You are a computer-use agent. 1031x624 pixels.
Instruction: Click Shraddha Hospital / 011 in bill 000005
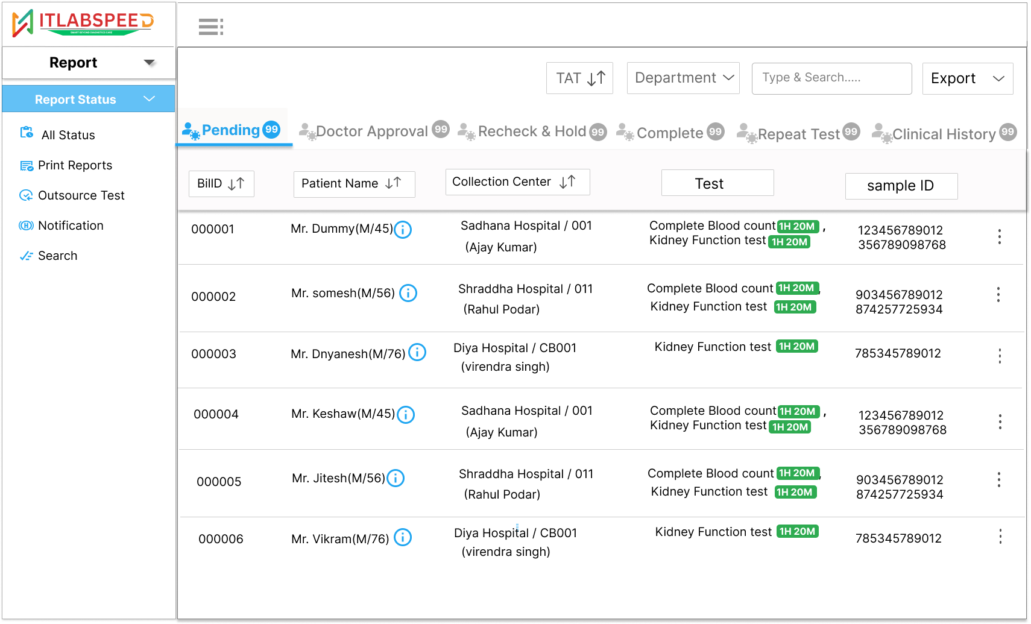click(x=526, y=474)
